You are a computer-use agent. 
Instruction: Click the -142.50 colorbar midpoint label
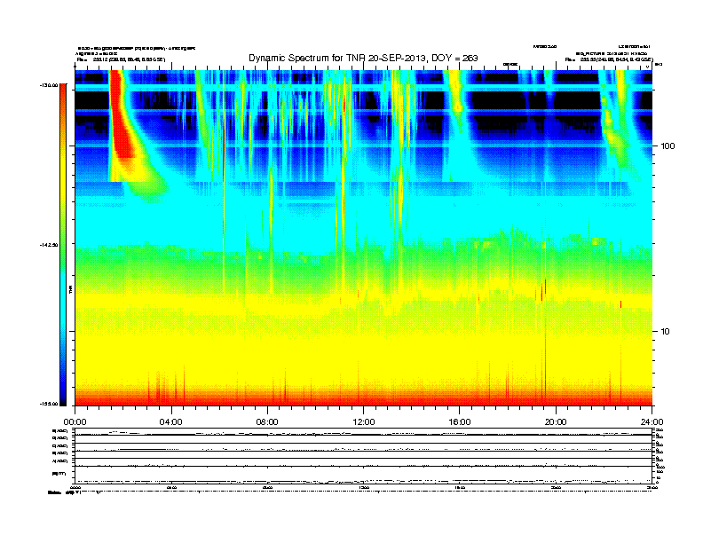point(49,245)
